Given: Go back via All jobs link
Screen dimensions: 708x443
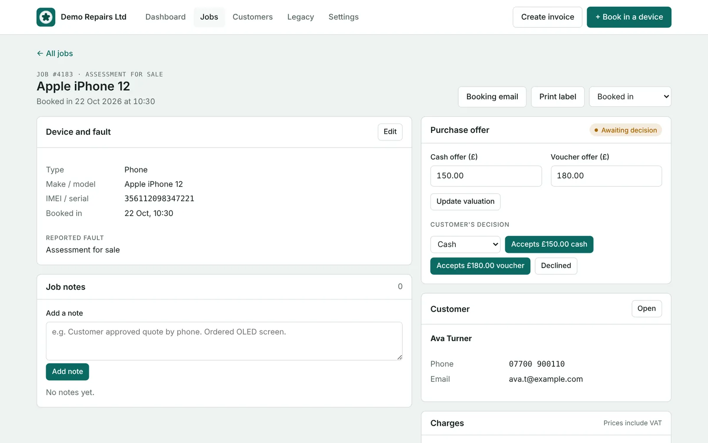Looking at the screenshot, I should coord(55,53).
